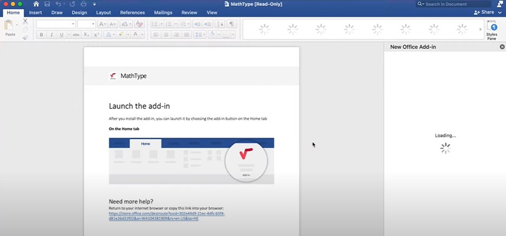Click the Home house icon
506x236 pixels.
pos(36,4)
